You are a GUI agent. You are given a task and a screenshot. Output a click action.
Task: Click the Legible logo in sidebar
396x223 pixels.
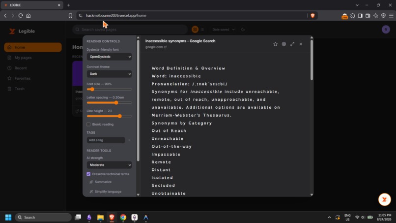point(22,31)
